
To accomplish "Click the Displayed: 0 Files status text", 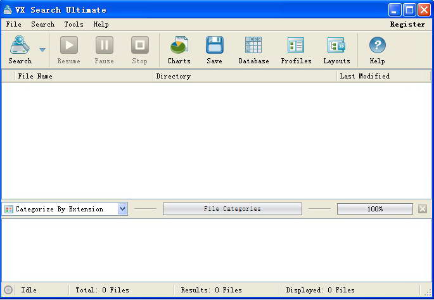I will click(320, 290).
